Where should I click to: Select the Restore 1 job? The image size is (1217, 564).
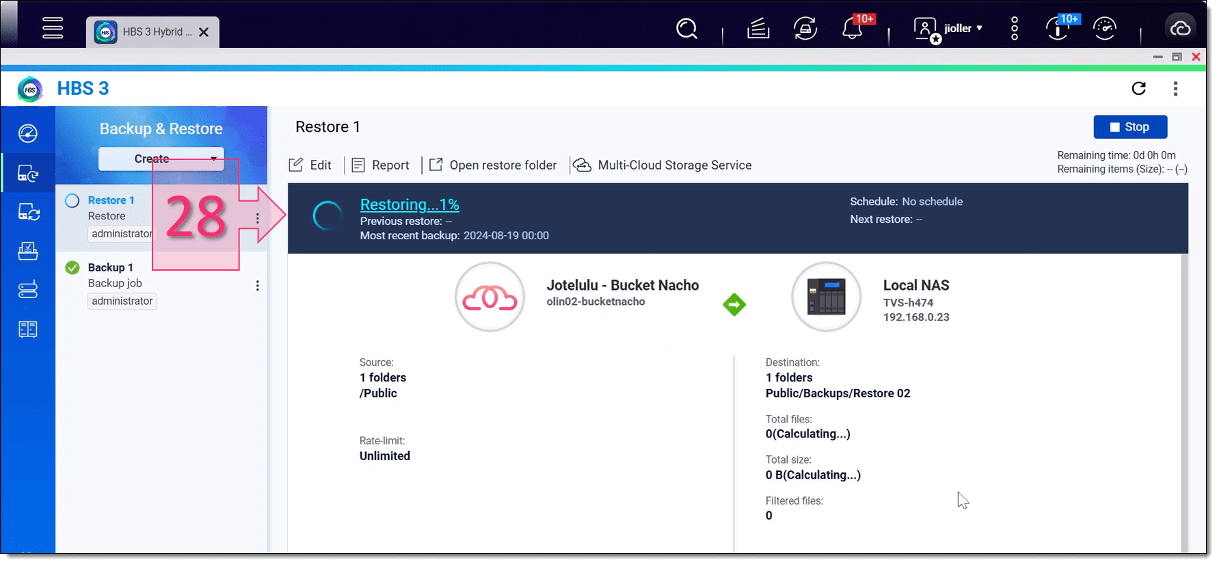(x=161, y=218)
